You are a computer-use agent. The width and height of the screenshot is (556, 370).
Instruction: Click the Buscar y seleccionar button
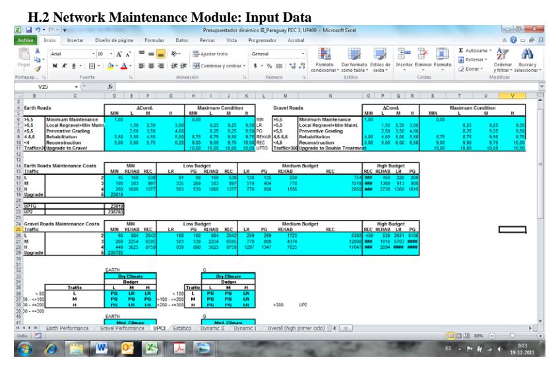[x=528, y=60]
